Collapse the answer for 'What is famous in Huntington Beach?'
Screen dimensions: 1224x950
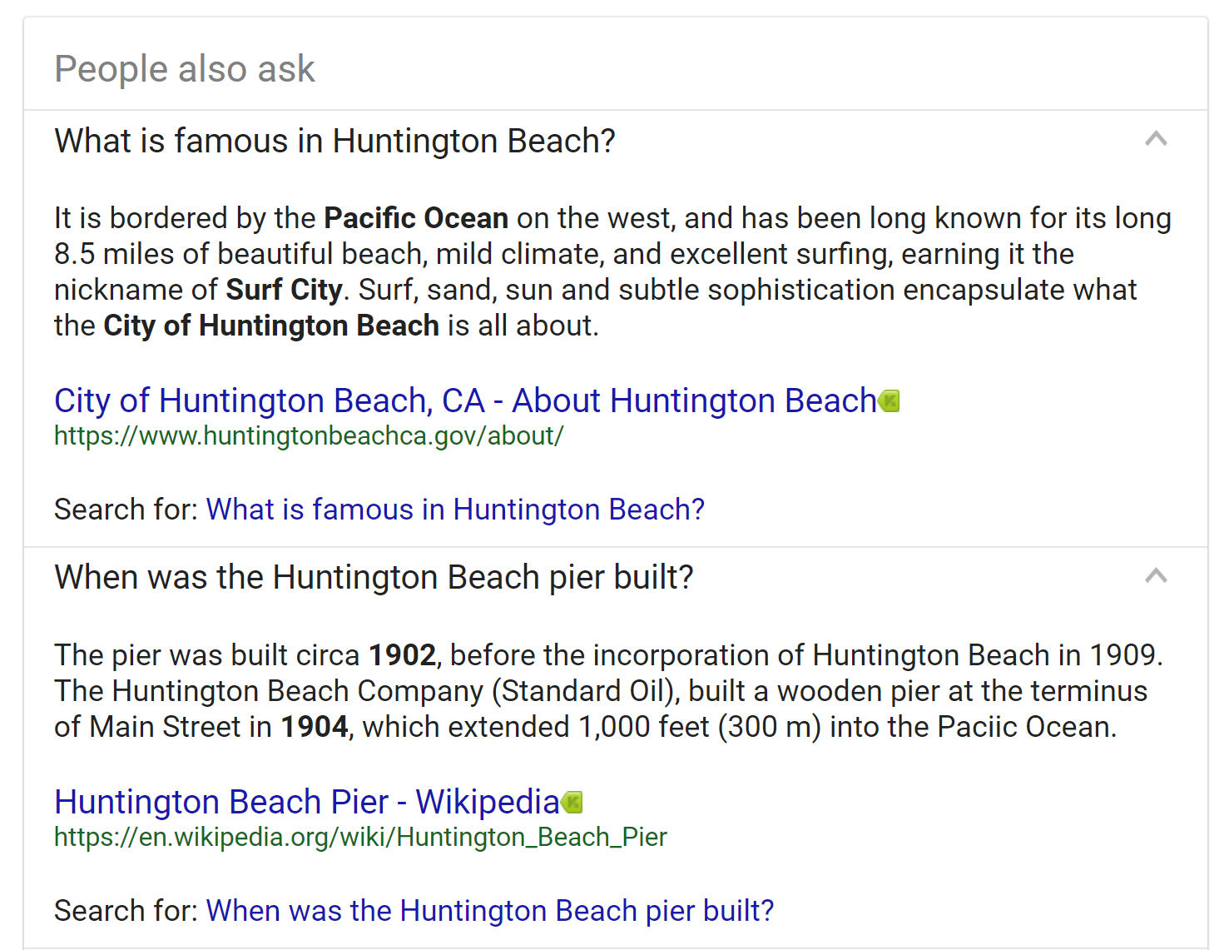click(x=1156, y=140)
